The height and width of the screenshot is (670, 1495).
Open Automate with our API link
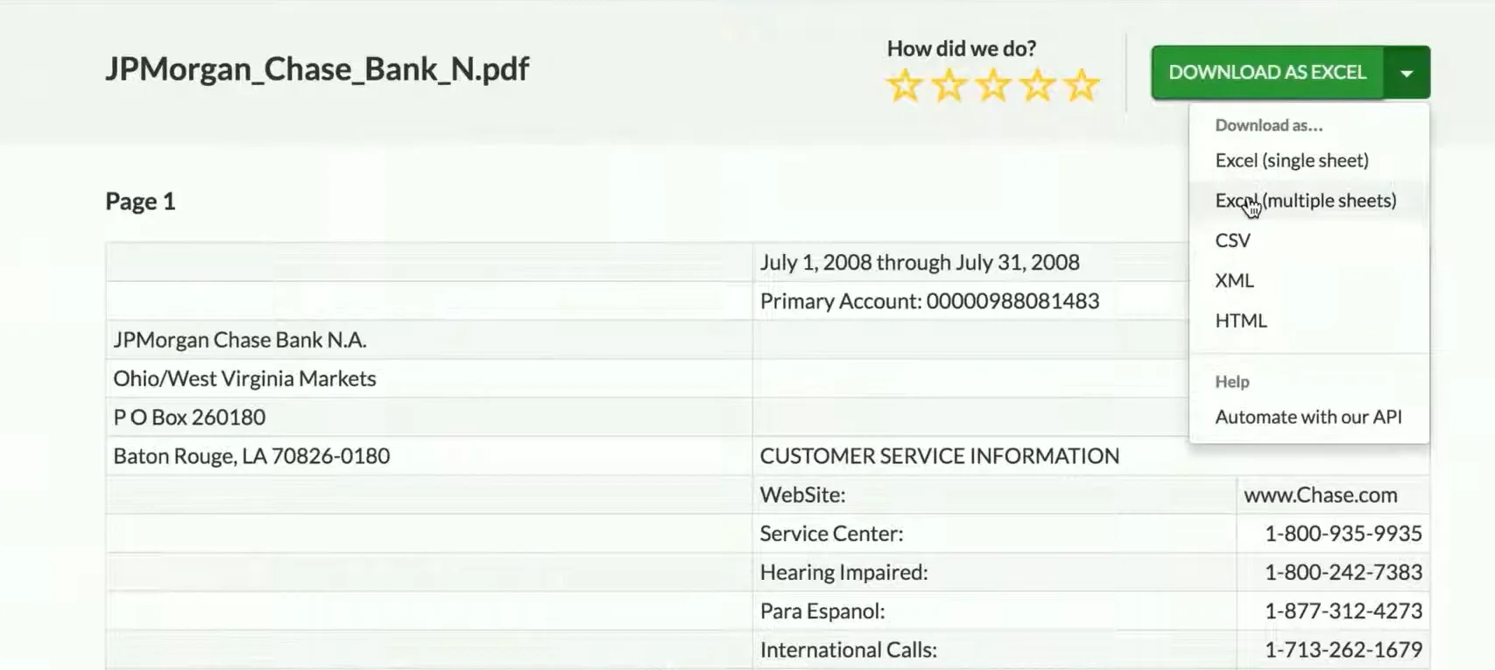[x=1308, y=417]
